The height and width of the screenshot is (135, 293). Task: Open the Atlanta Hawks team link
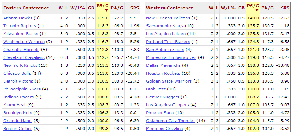18,18
